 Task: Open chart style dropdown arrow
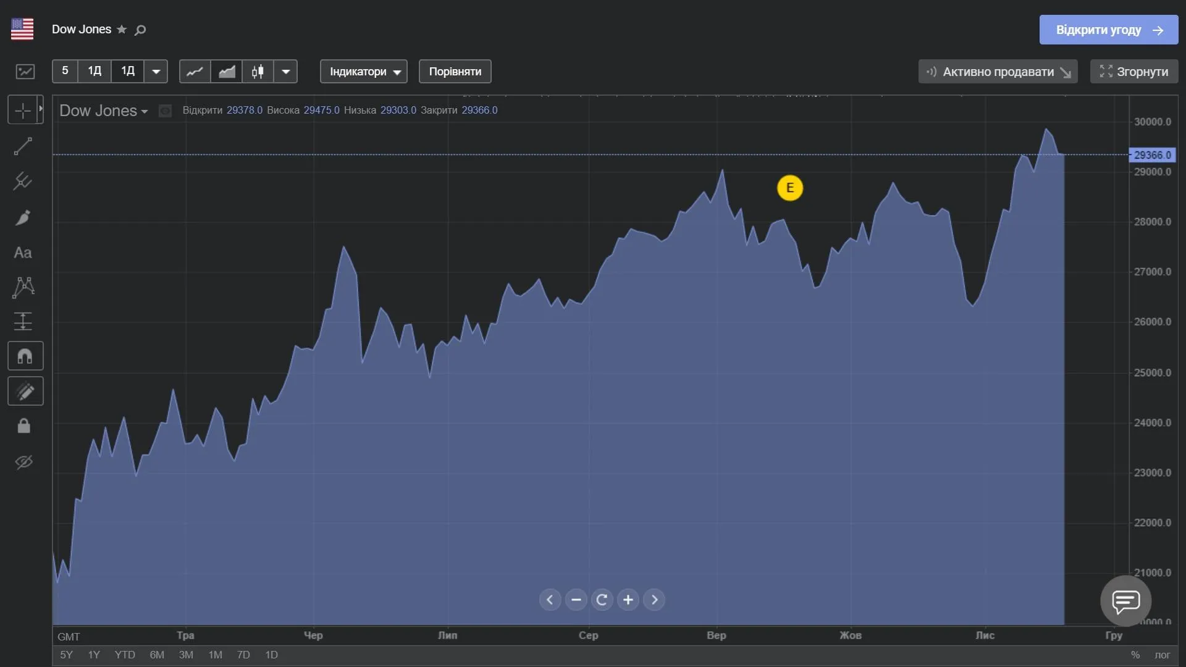(286, 72)
